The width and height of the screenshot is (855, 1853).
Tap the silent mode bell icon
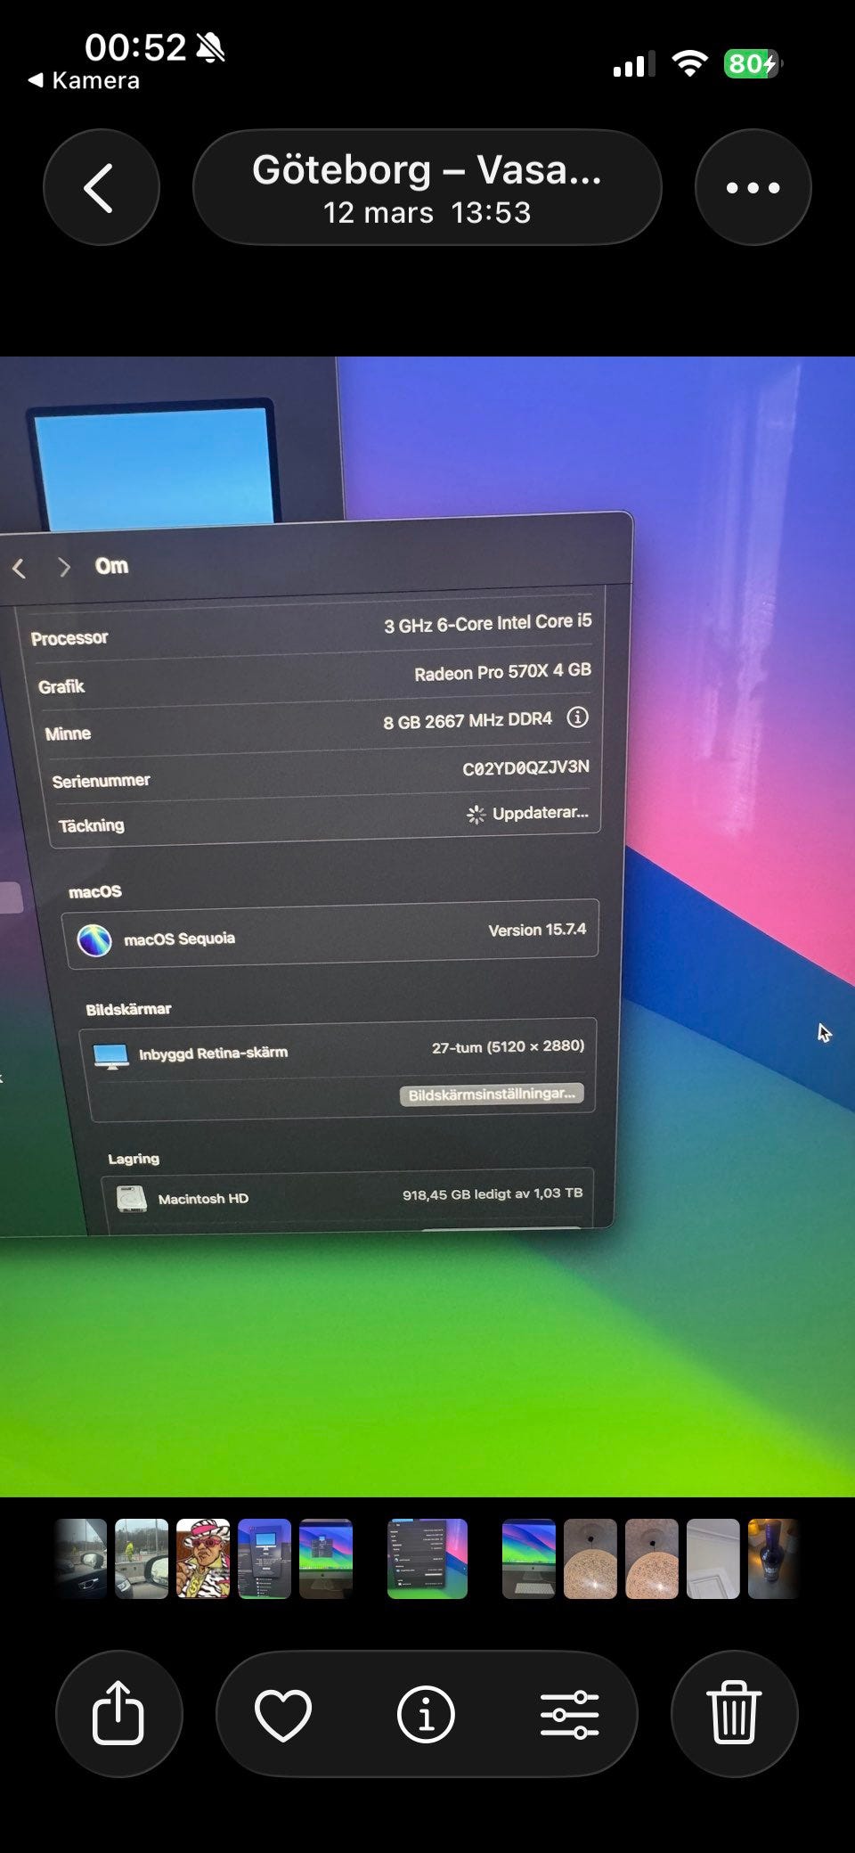click(210, 47)
